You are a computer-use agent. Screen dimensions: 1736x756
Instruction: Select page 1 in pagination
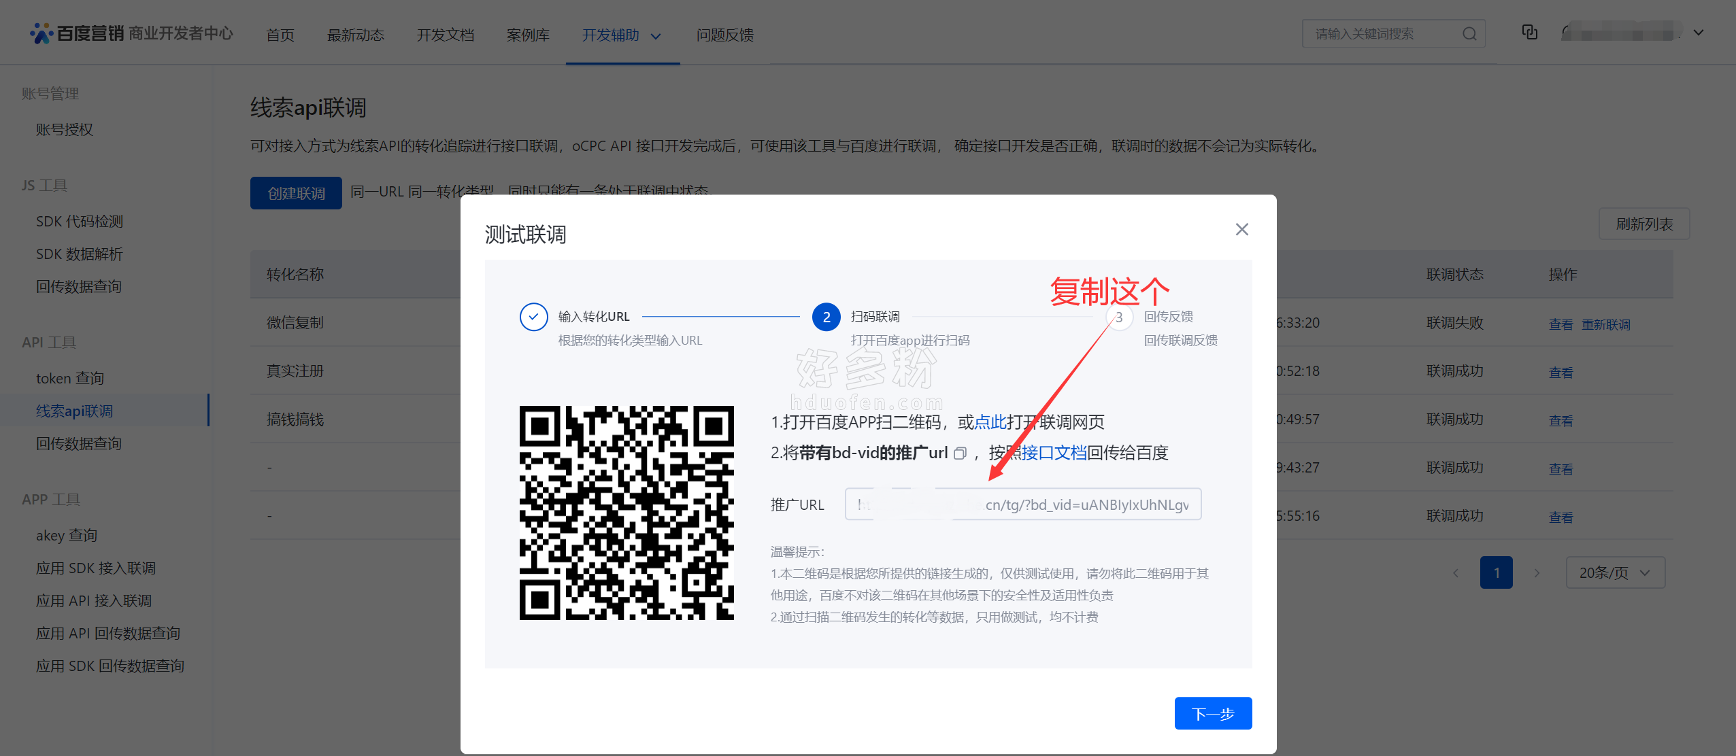point(1497,572)
